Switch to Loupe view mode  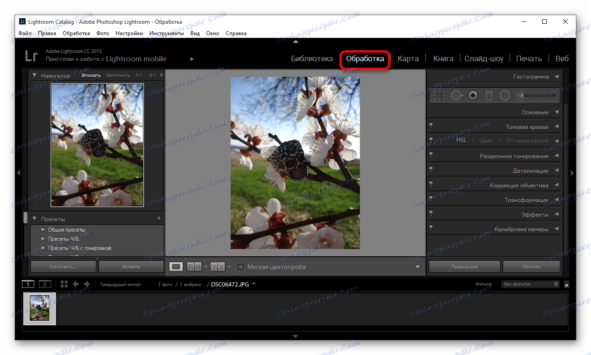tap(175, 266)
